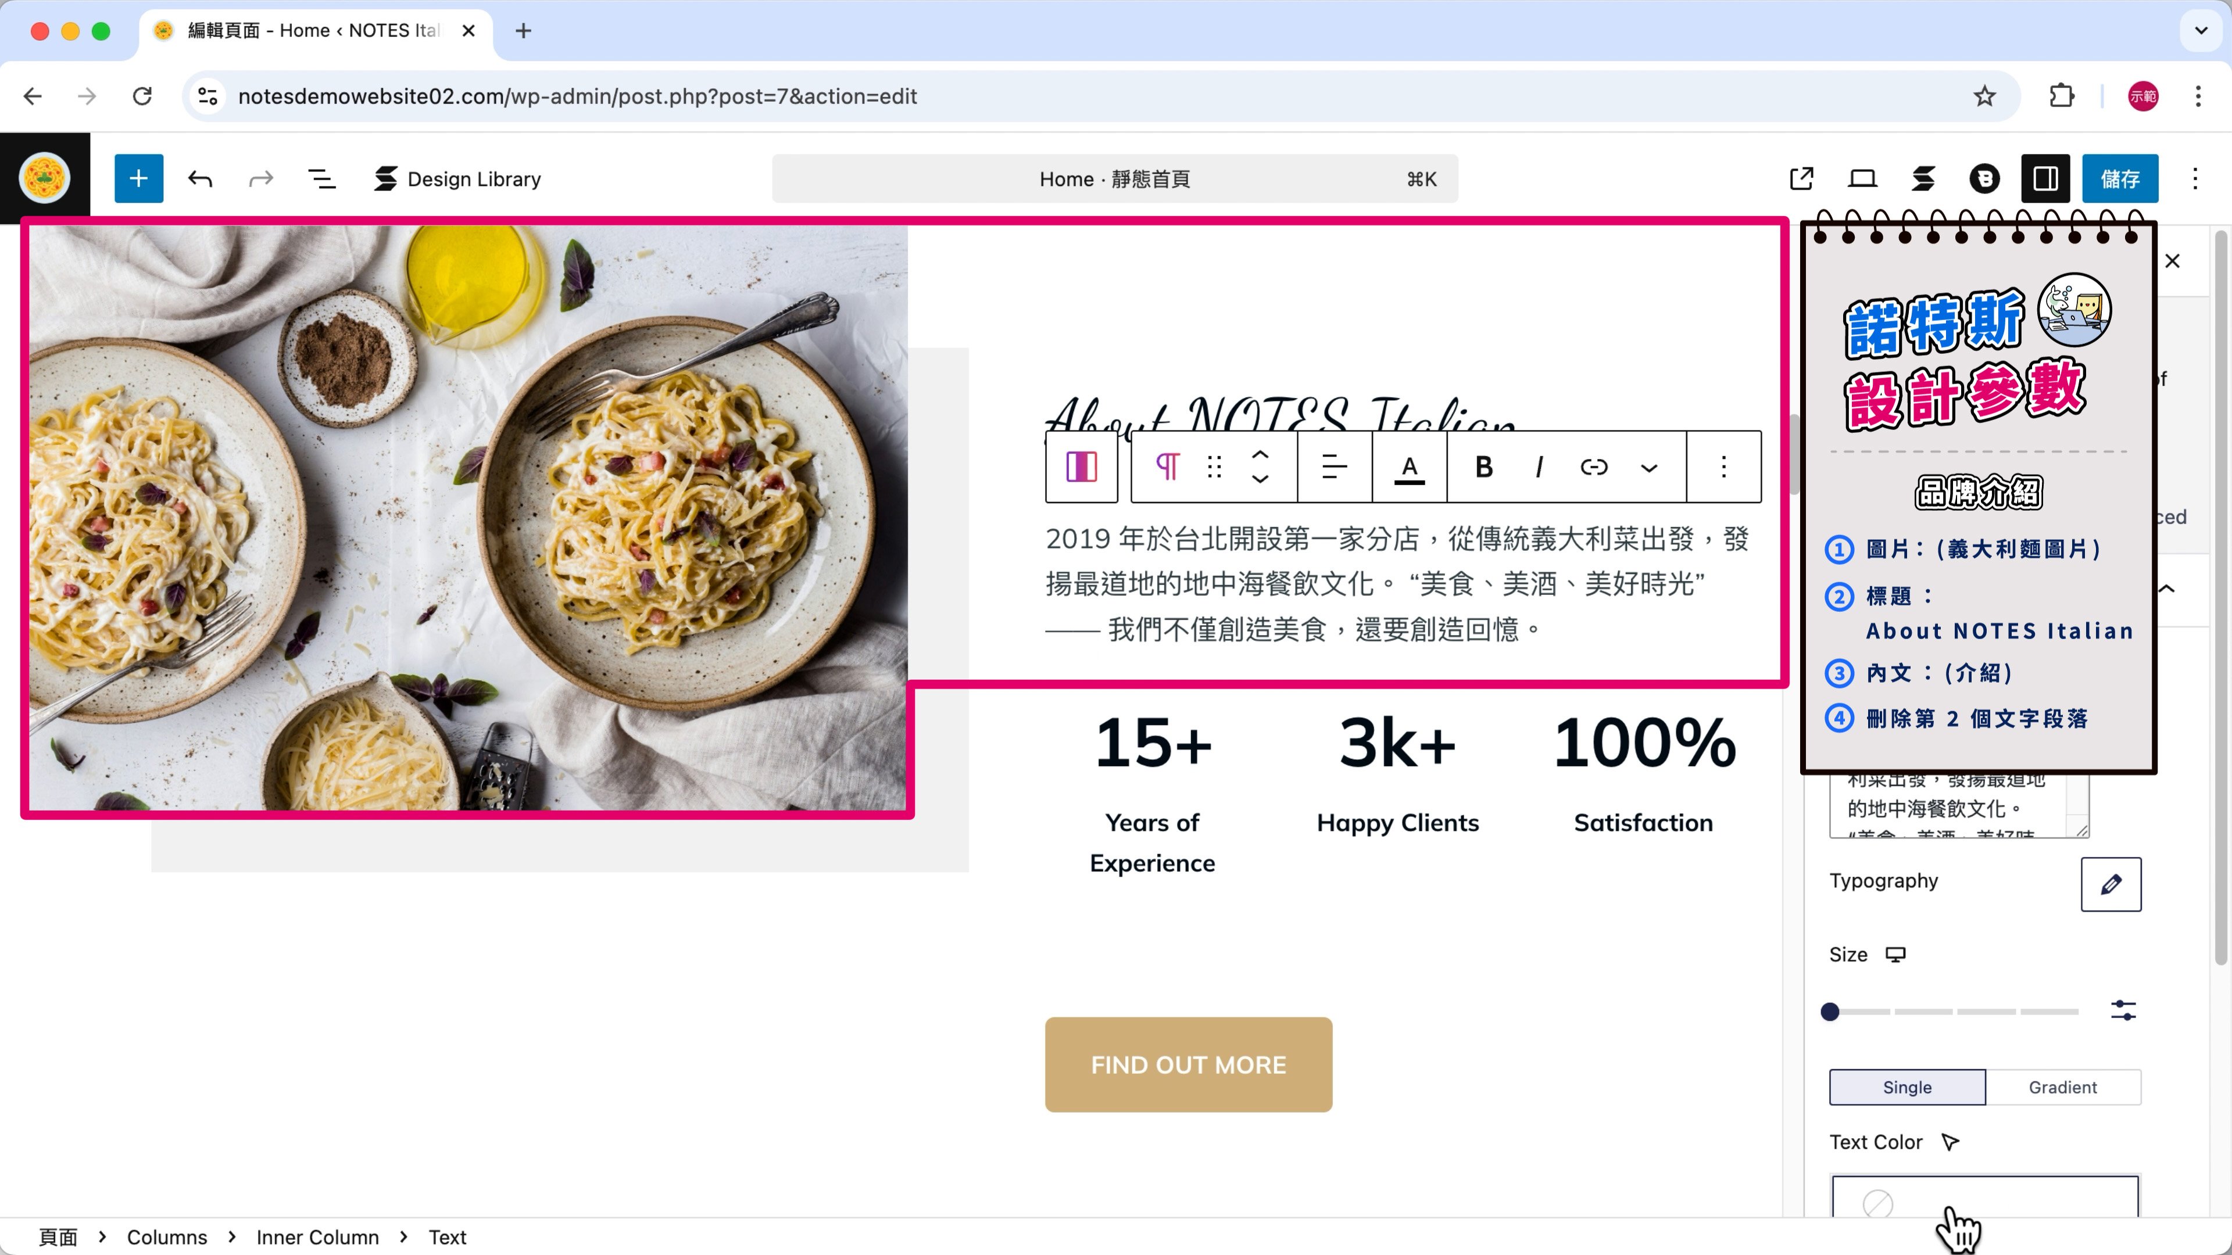Open block options three-dot menu

(x=1723, y=467)
